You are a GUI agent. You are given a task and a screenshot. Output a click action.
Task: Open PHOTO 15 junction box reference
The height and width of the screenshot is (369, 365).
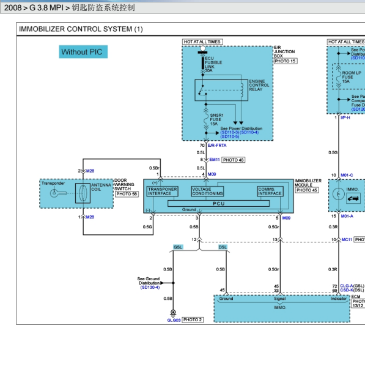[286, 61]
